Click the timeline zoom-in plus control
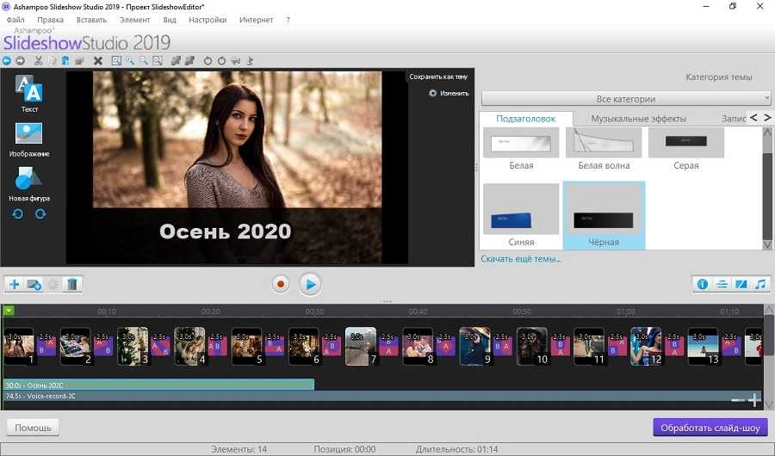 [754, 400]
